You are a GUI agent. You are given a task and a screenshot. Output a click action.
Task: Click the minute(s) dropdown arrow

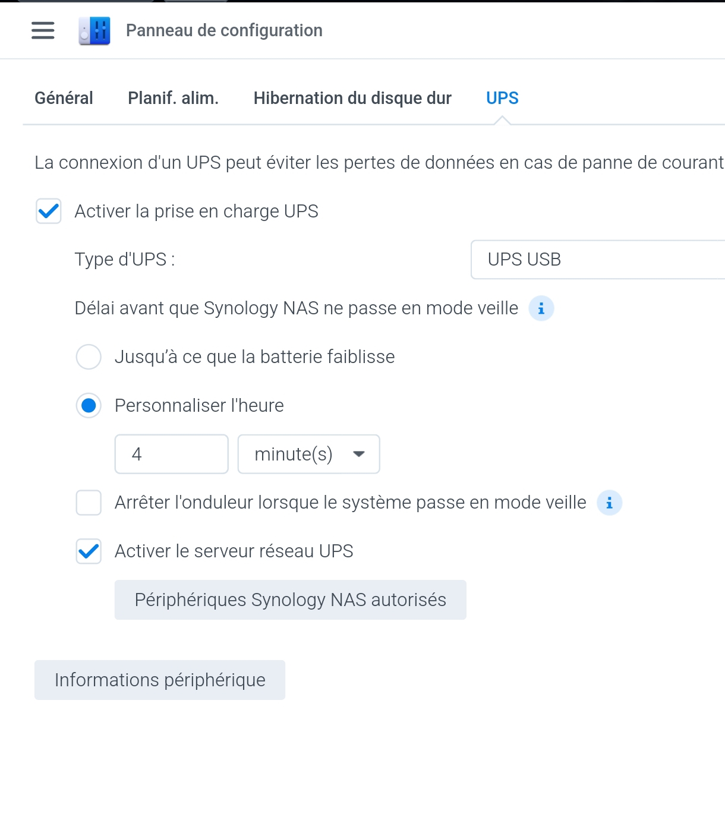(358, 454)
